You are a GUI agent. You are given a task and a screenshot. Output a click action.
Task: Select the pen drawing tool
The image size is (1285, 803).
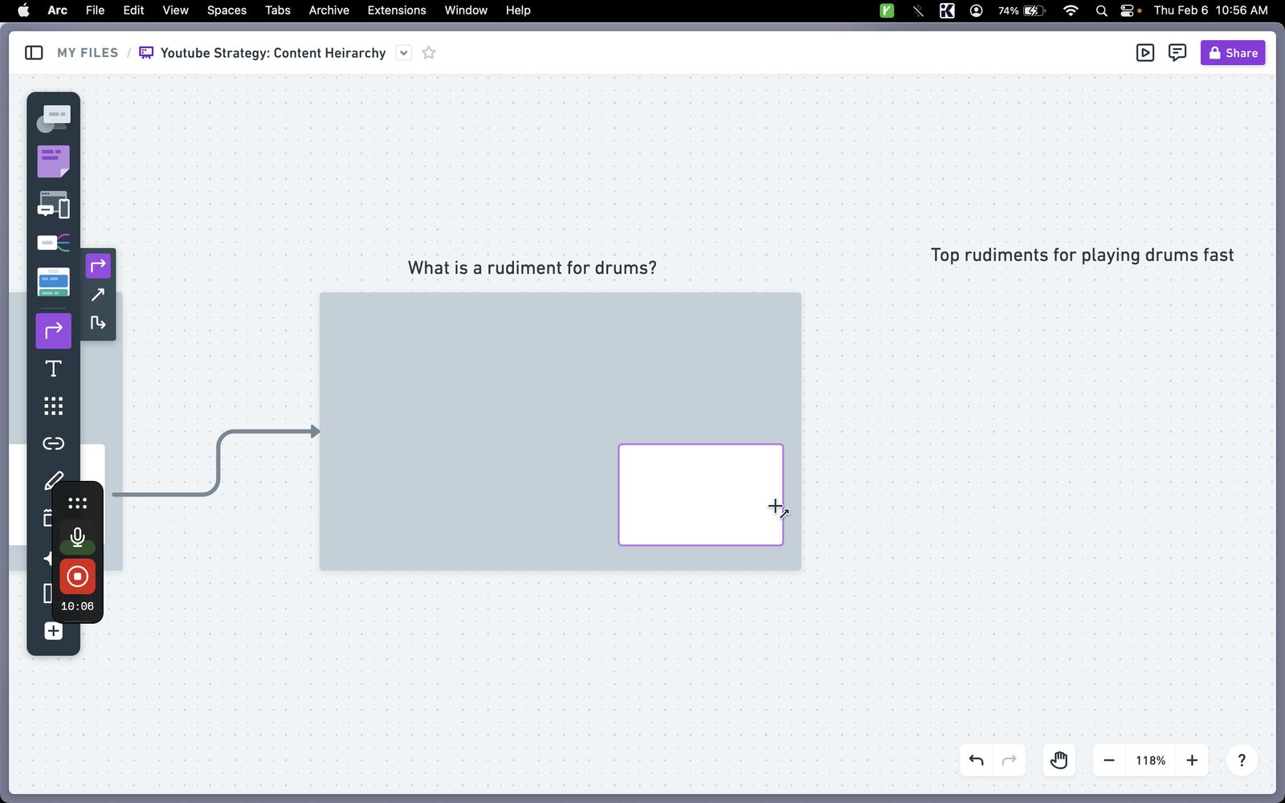point(53,480)
